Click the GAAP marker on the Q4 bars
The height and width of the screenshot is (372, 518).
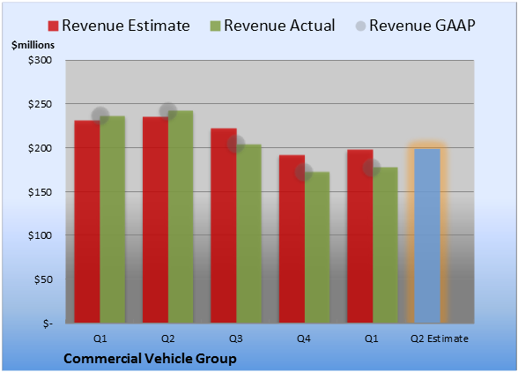pyautogui.click(x=304, y=172)
